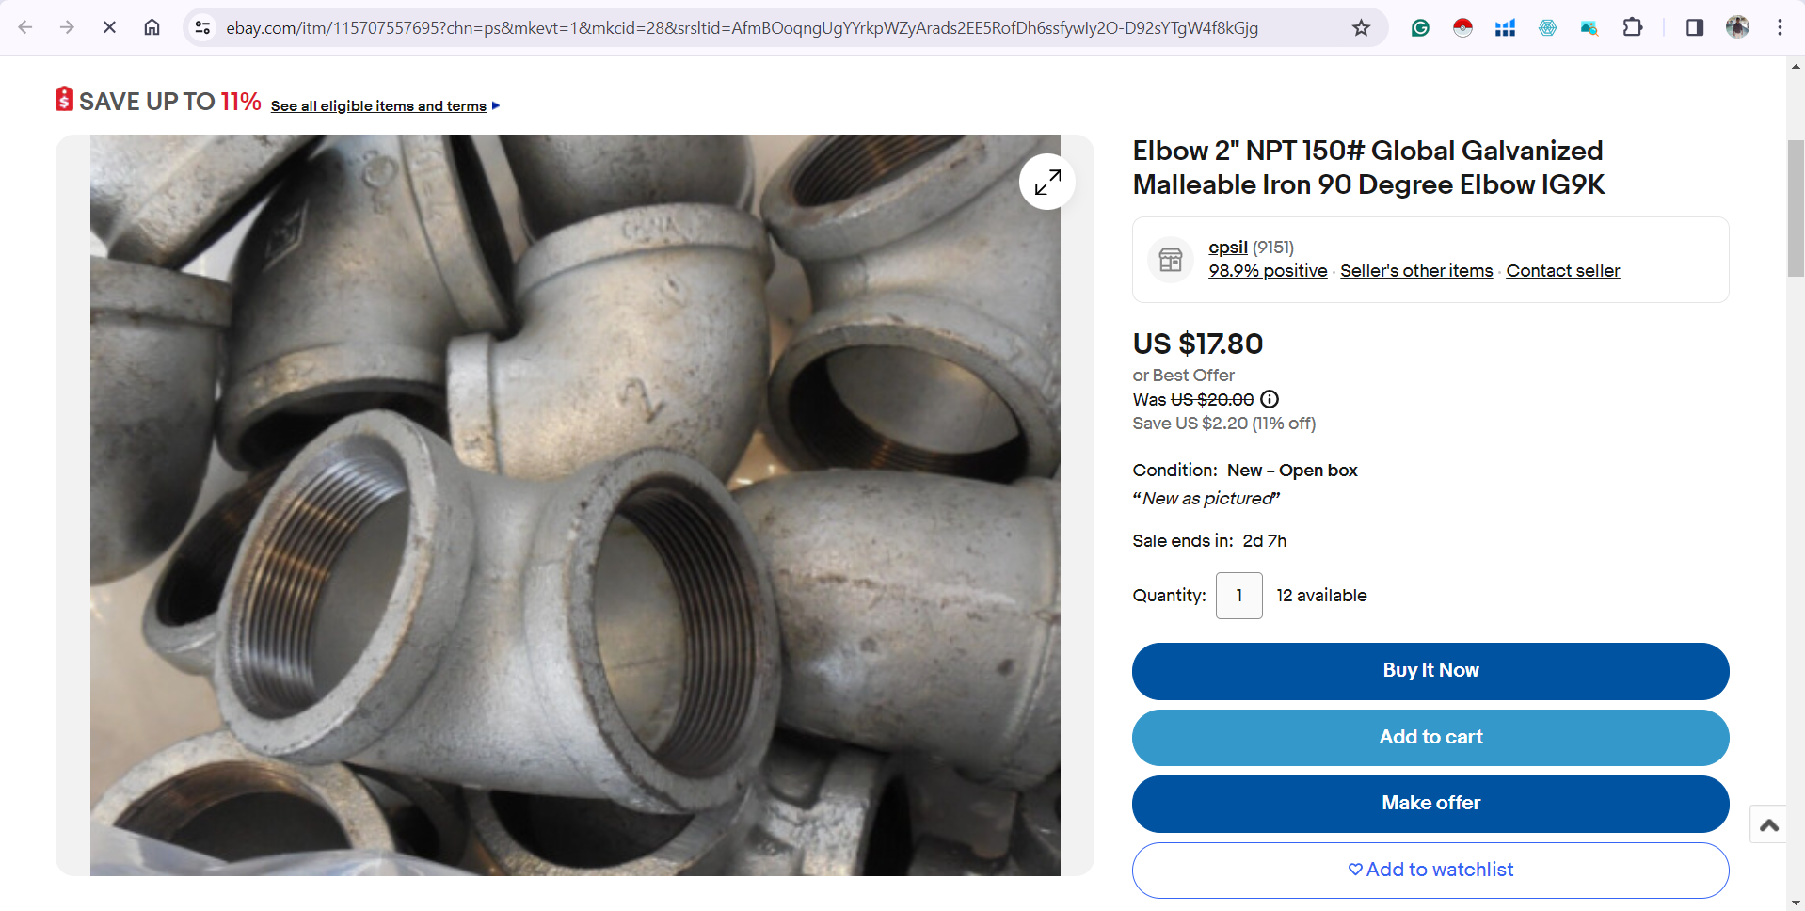Open the Grammarly extension icon
Screen dimensions: 1805x911
1420,27
